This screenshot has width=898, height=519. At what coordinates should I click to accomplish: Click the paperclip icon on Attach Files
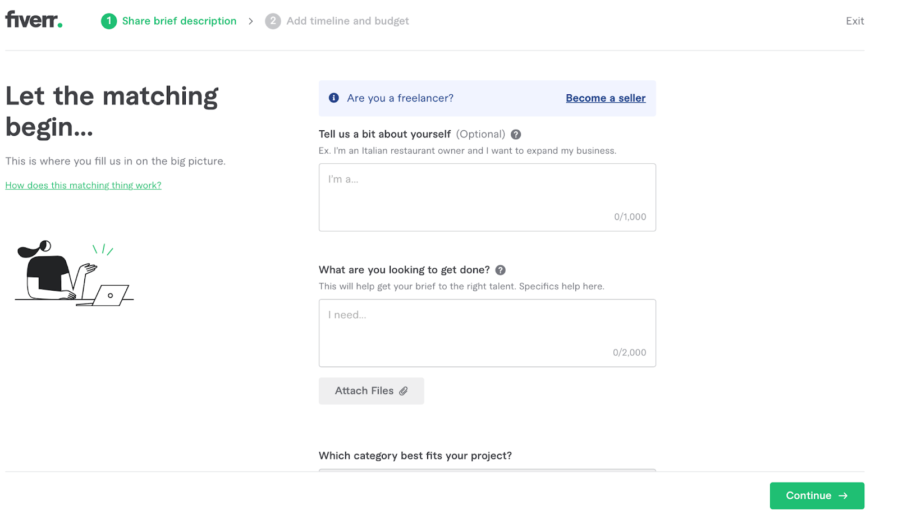coord(404,391)
